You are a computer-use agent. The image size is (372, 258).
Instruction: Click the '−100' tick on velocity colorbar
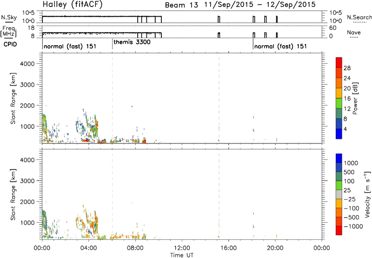(352, 208)
